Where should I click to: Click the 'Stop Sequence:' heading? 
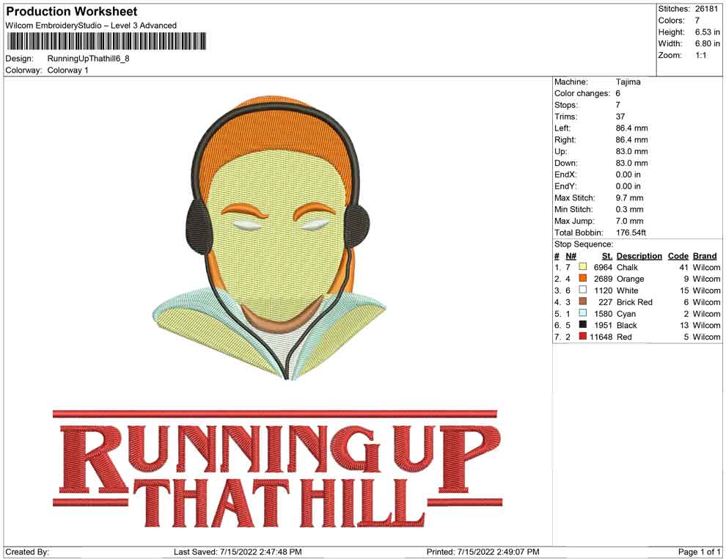click(x=584, y=244)
